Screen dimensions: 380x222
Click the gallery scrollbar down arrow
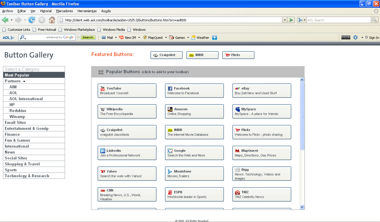pos(302,207)
